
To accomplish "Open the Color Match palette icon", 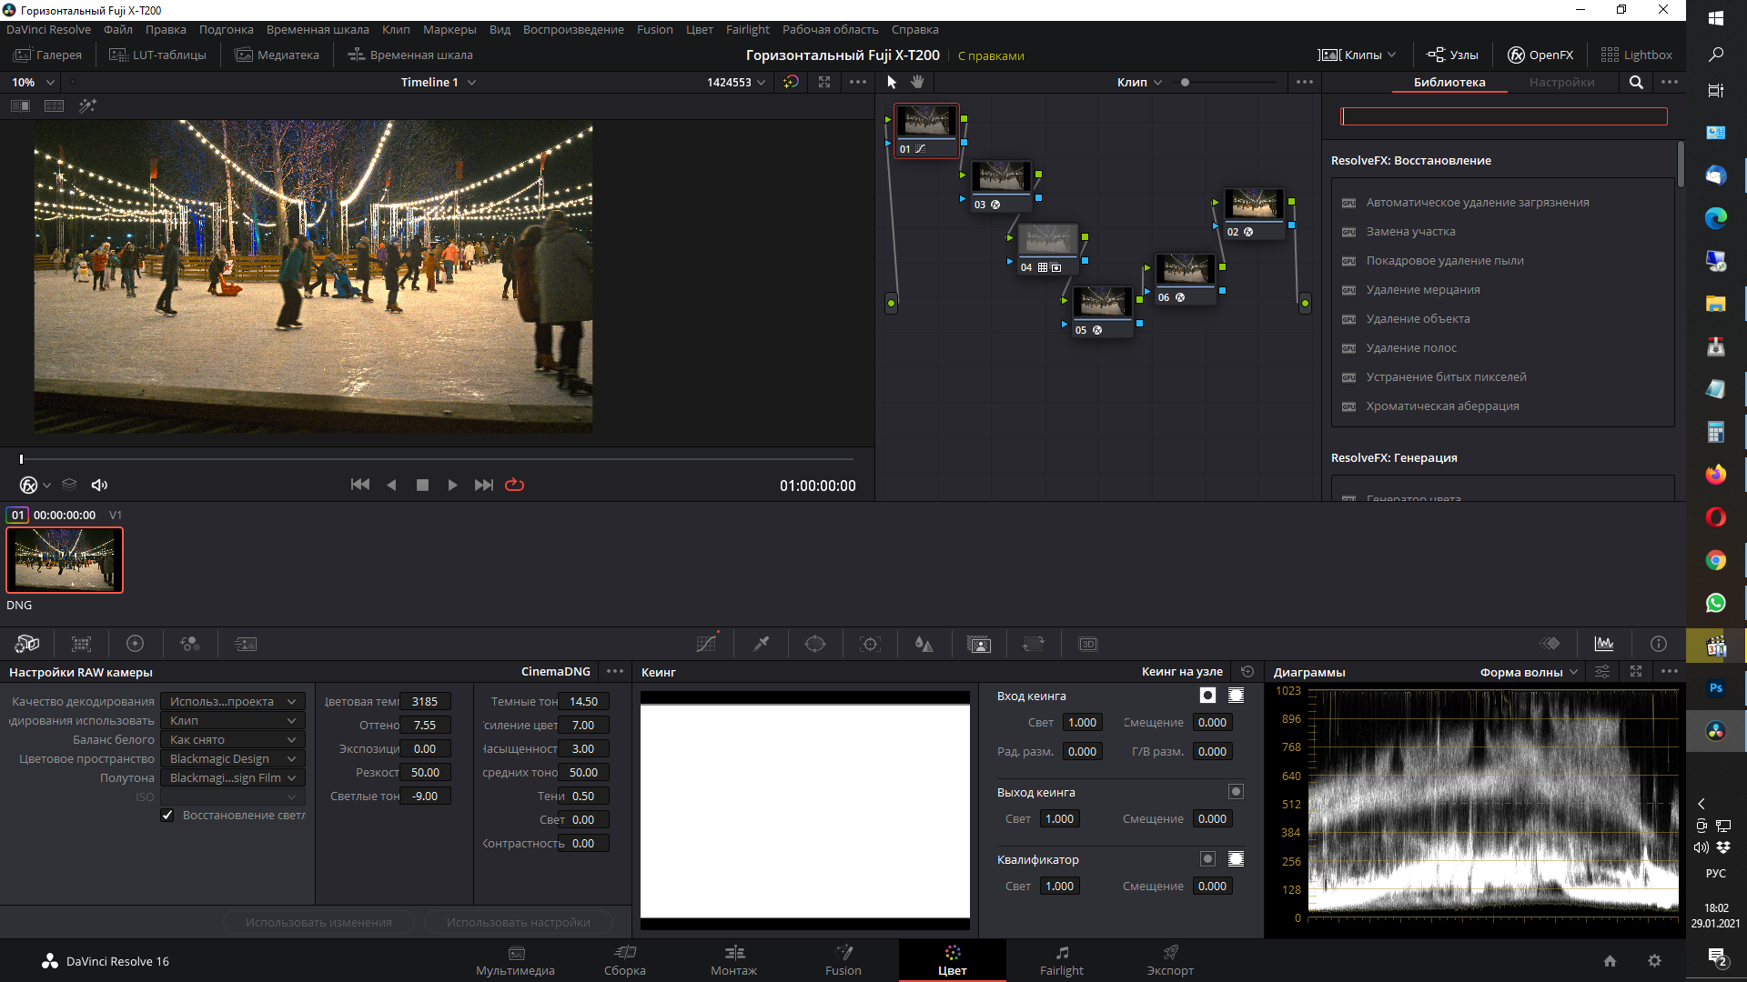I will click(82, 644).
